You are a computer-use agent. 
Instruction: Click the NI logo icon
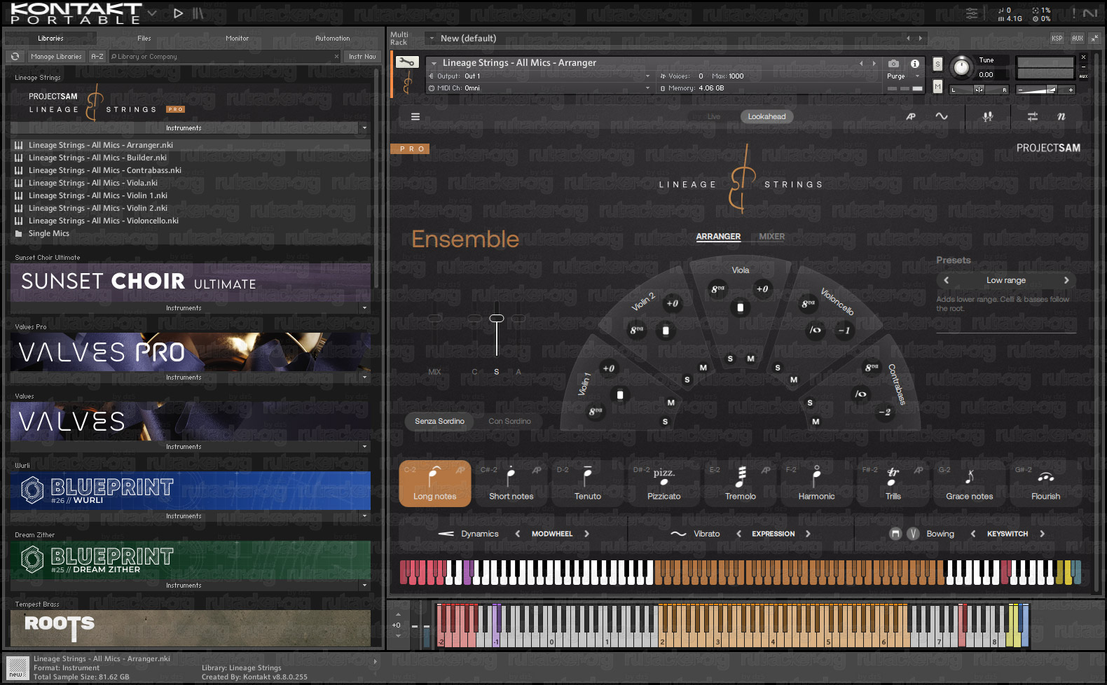point(1090,13)
